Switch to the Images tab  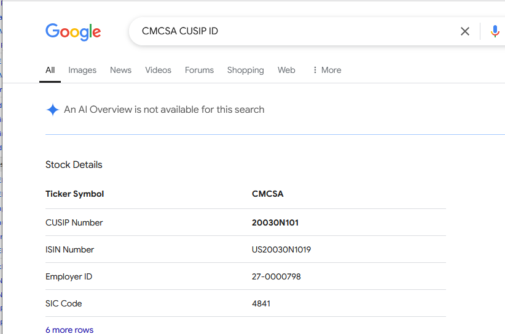click(82, 70)
